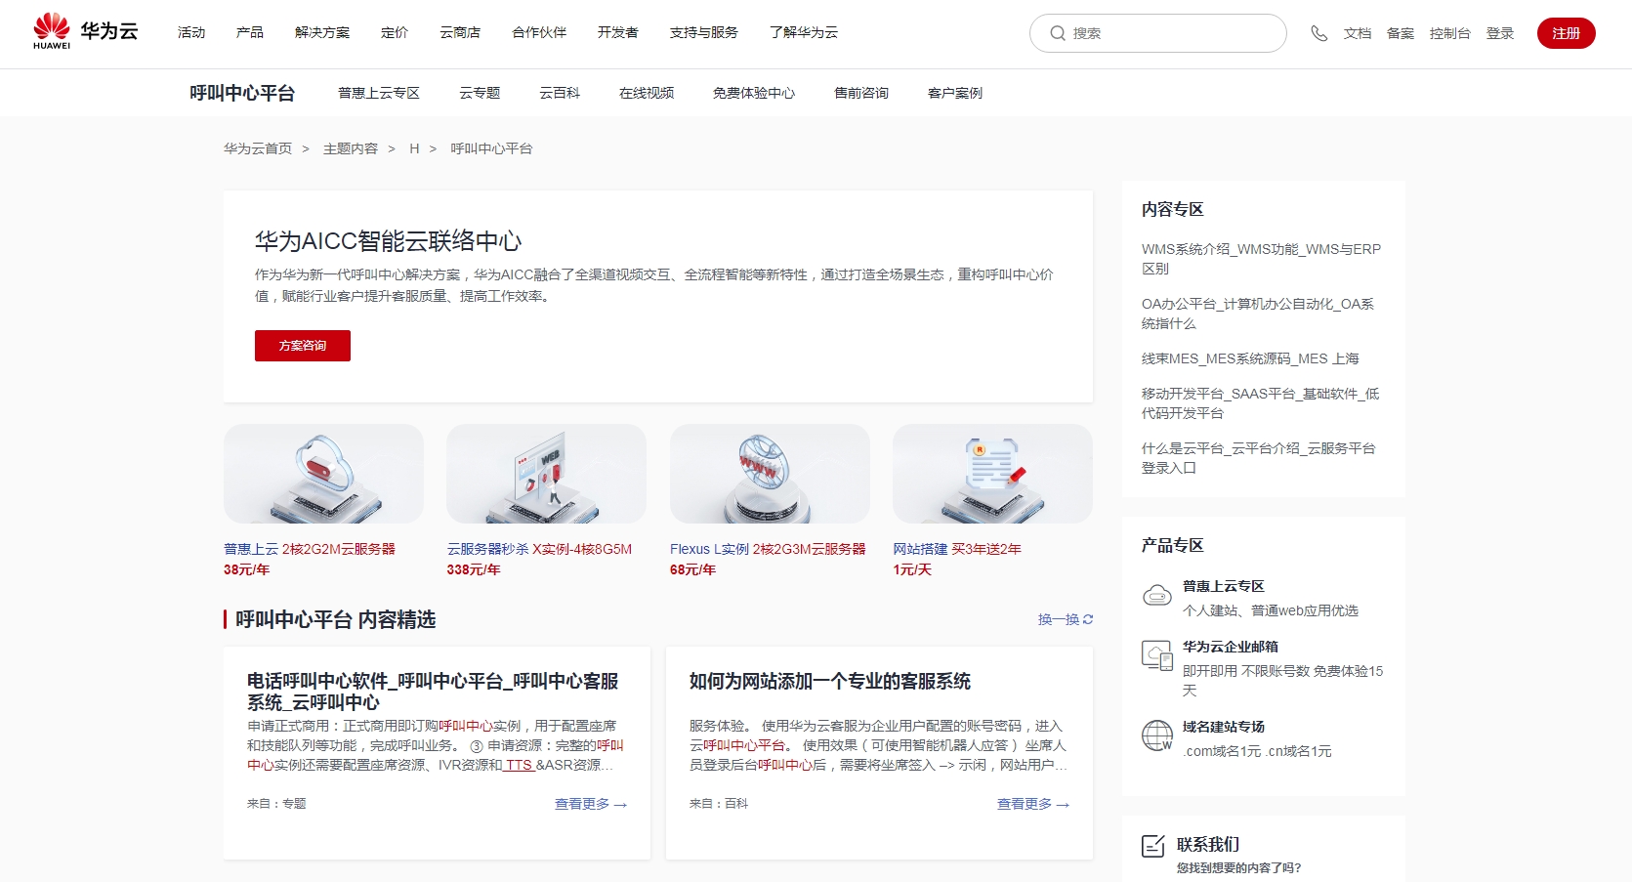Click the 联系我们 heading

[x=1208, y=844]
